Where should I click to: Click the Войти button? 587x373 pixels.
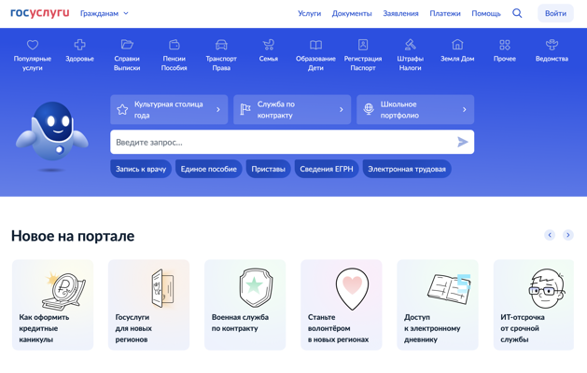coord(555,13)
